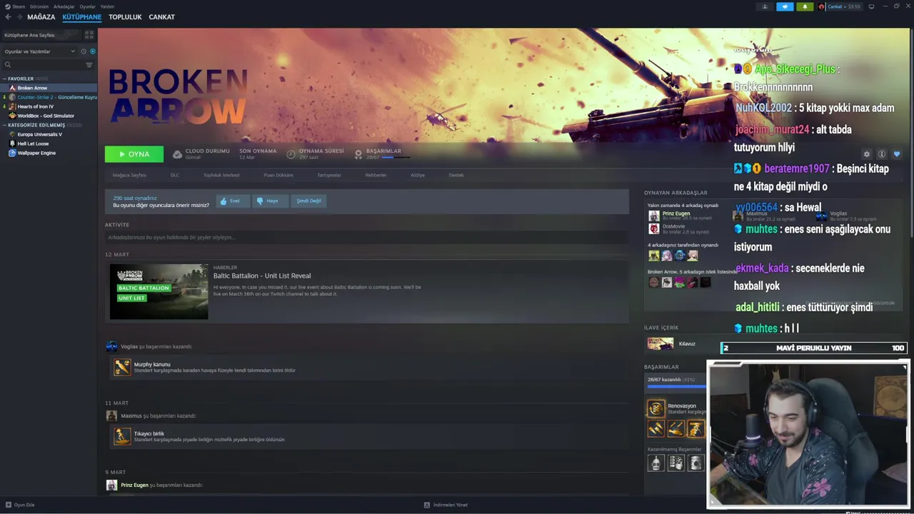Open the DLC link
Image resolution: width=914 pixels, height=514 pixels.
coord(175,175)
